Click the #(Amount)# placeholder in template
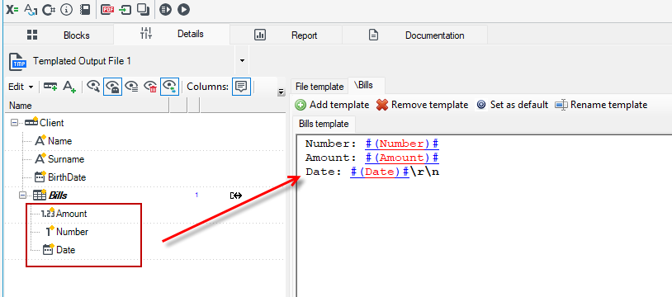Image resolution: width=672 pixels, height=297 pixels. point(402,158)
